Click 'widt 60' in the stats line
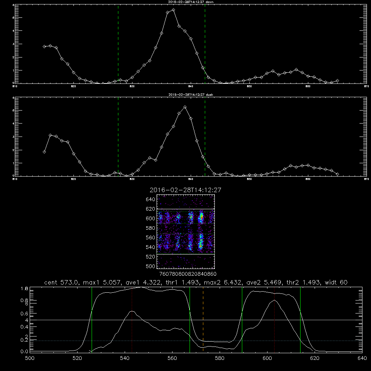371x371 pixels. pos(336,282)
